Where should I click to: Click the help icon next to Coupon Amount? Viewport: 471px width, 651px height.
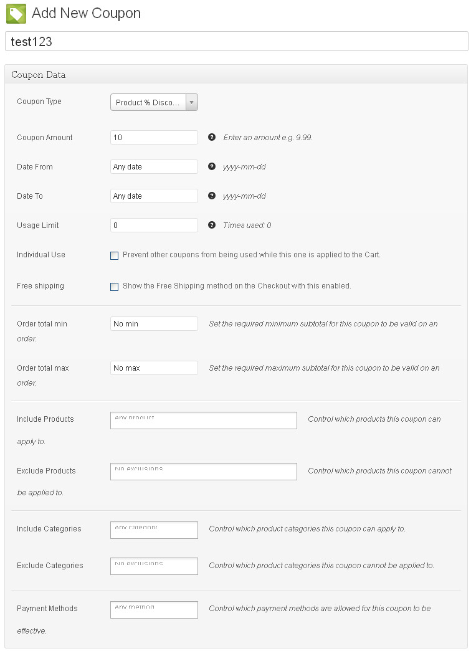[x=212, y=137]
